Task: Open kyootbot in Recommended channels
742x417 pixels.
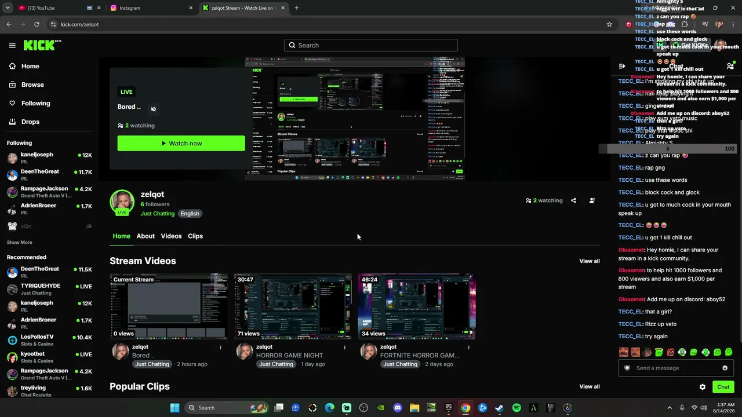Action: tap(49, 357)
